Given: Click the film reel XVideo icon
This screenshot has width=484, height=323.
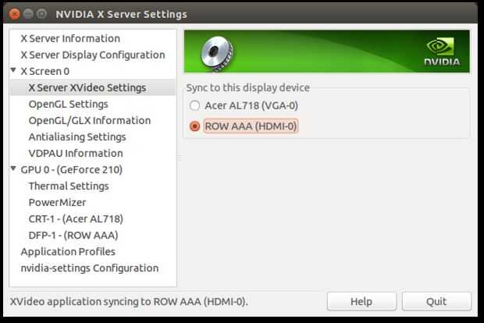Looking at the screenshot, I should pos(212,51).
